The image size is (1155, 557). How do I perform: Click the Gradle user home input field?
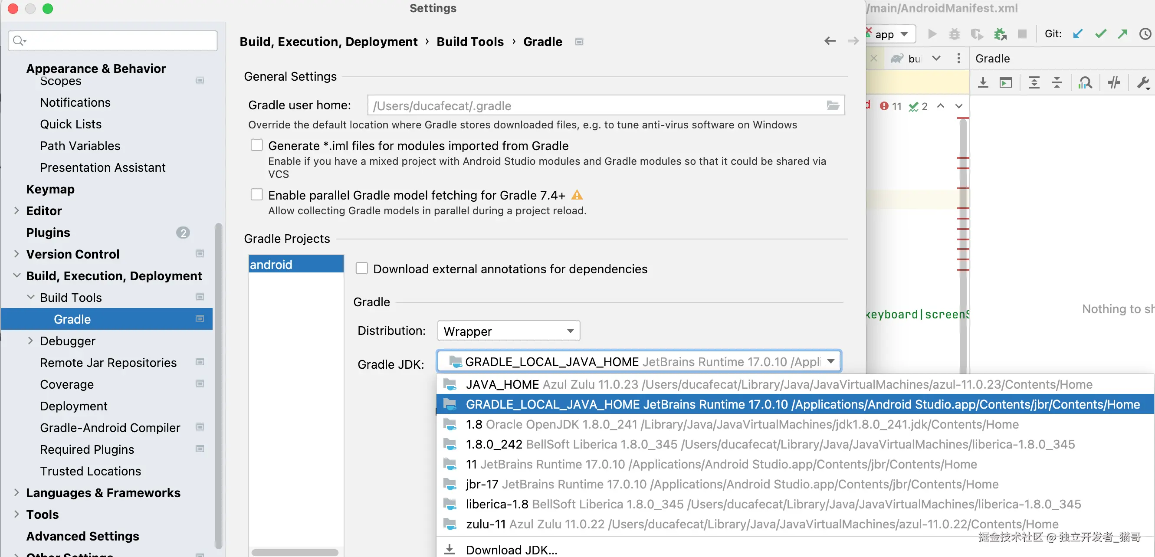point(583,105)
